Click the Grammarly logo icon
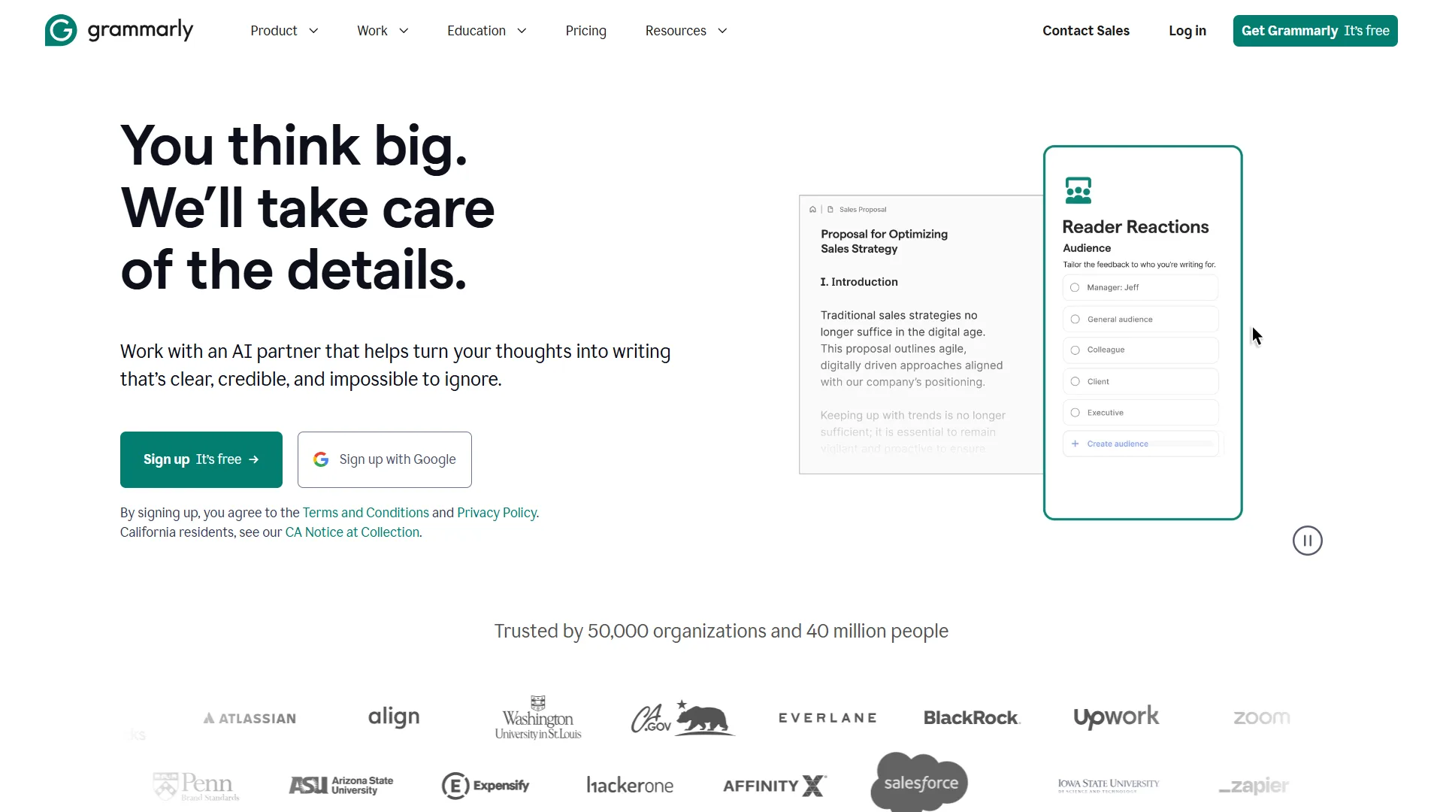 [x=61, y=30]
